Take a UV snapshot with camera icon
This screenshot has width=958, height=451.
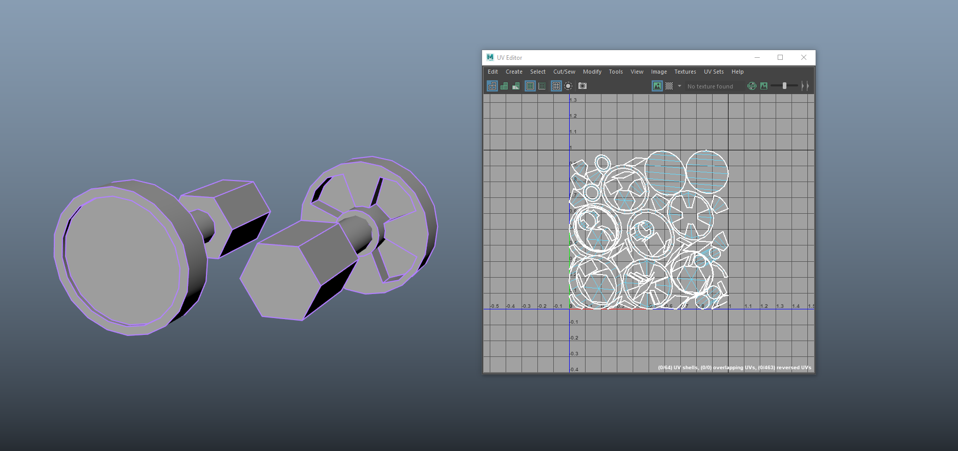[582, 86]
